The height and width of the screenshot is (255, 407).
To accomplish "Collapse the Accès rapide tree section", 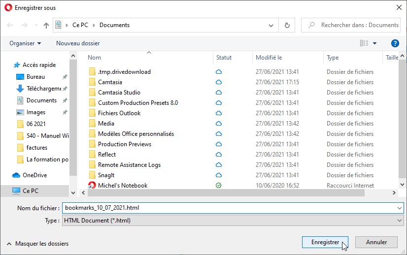I will point(9,65).
